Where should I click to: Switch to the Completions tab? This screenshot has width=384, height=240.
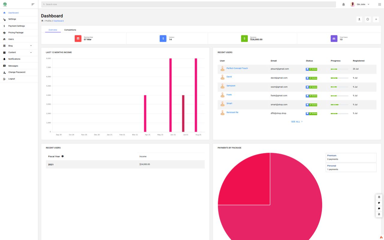70,30
